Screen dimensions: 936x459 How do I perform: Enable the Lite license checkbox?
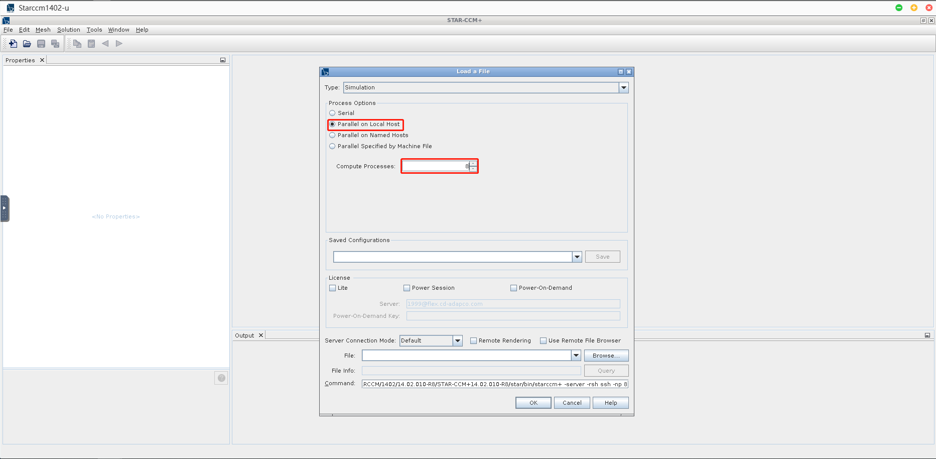[332, 288]
